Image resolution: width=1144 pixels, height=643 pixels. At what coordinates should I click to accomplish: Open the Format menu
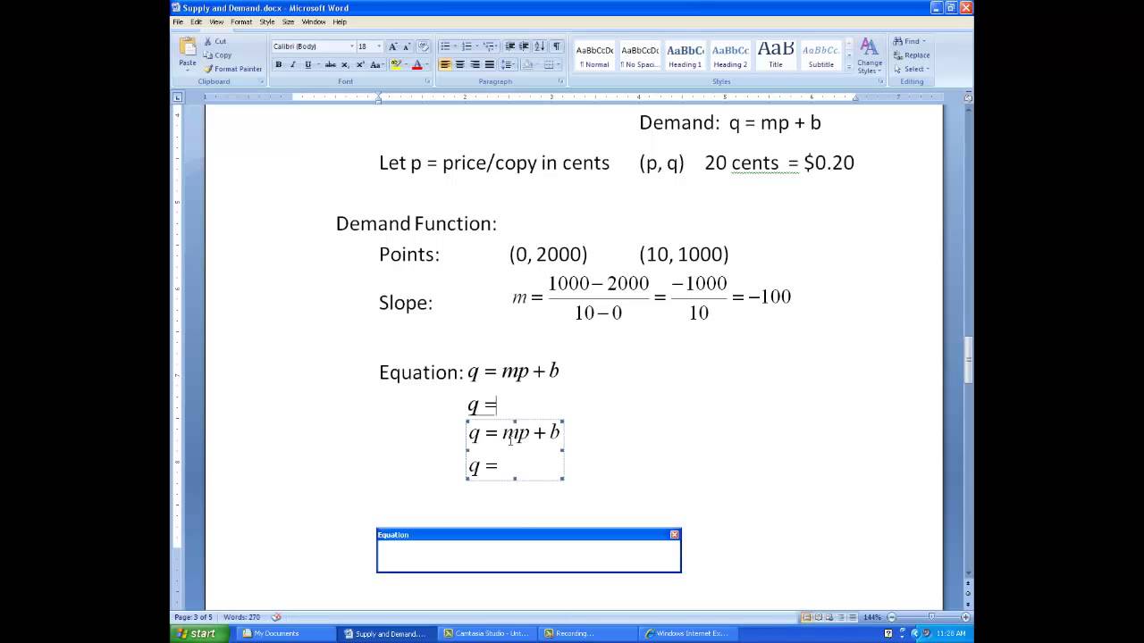point(241,21)
